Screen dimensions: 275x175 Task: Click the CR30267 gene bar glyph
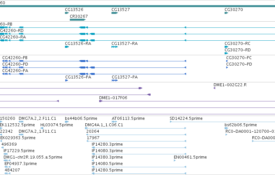tap(78, 20)
